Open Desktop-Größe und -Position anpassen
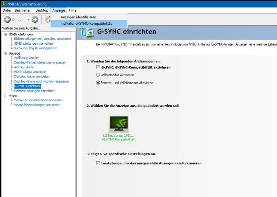The width and height of the screenshot is (277, 197). tap(42, 81)
